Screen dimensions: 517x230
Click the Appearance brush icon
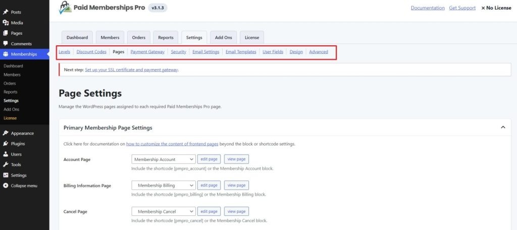(x=5, y=133)
